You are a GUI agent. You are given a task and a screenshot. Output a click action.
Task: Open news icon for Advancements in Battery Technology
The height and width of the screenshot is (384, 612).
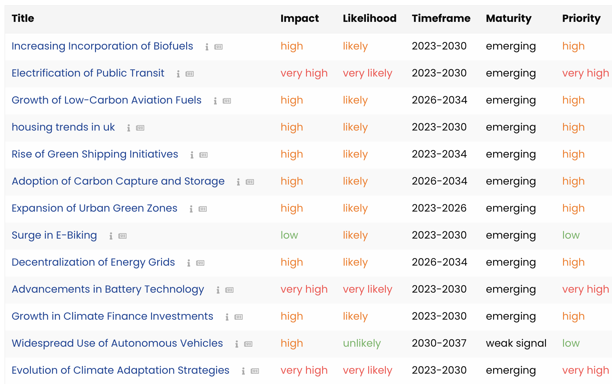[229, 290]
